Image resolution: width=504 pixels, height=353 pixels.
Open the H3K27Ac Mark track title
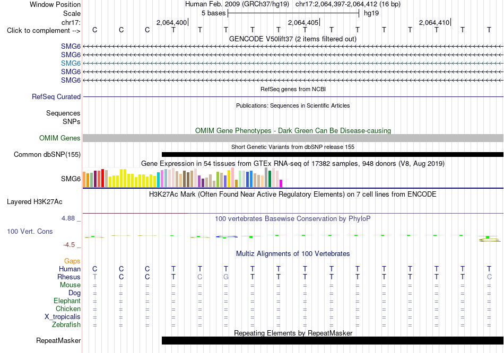coord(293,195)
